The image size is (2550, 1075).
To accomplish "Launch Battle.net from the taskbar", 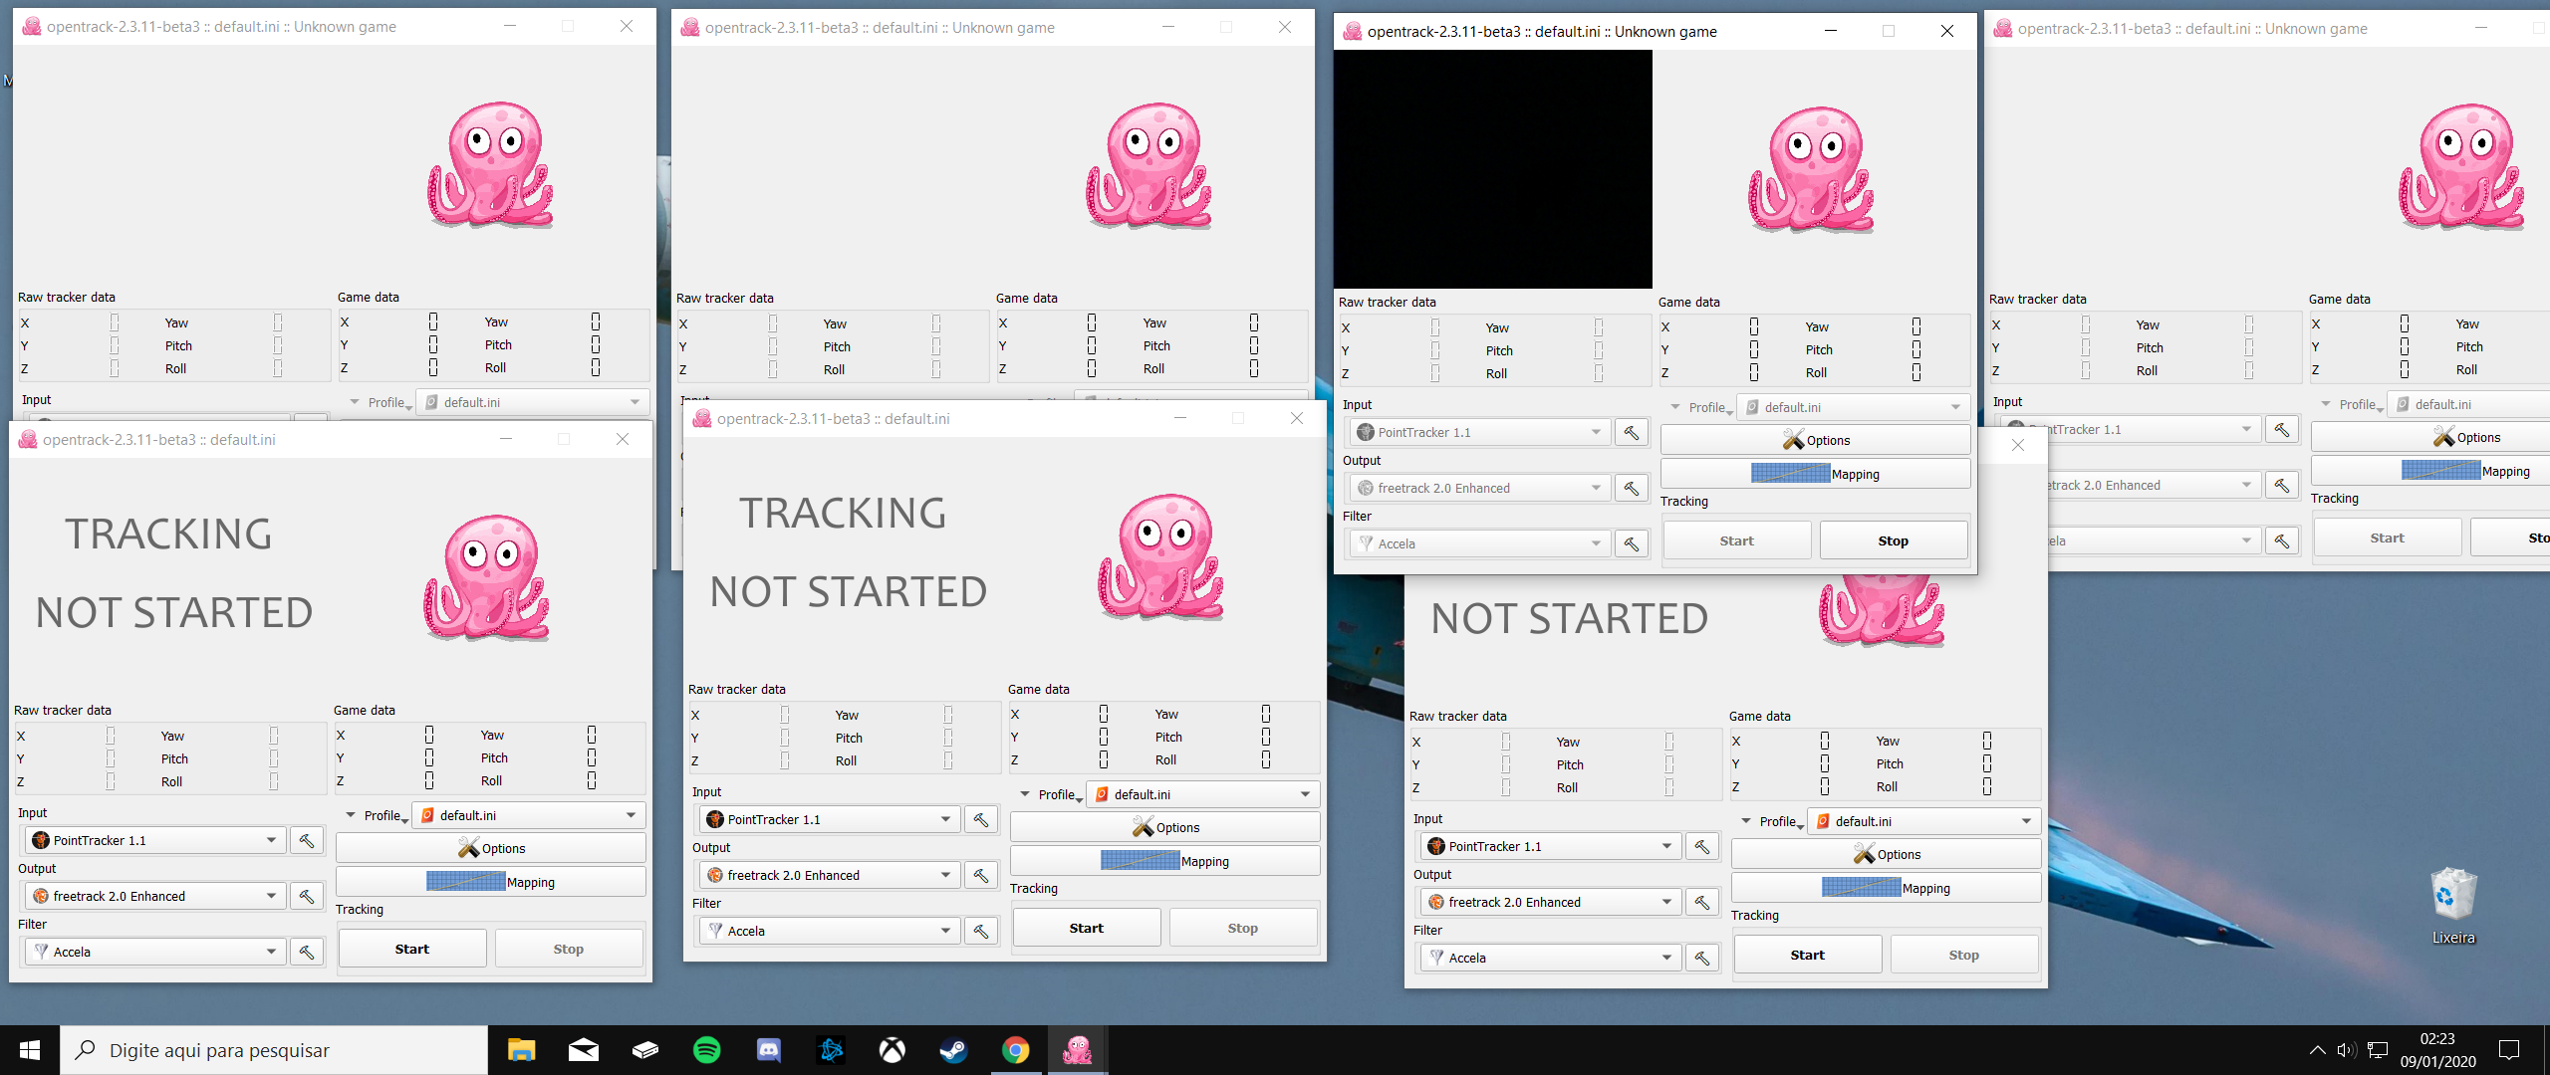I will (x=830, y=1049).
